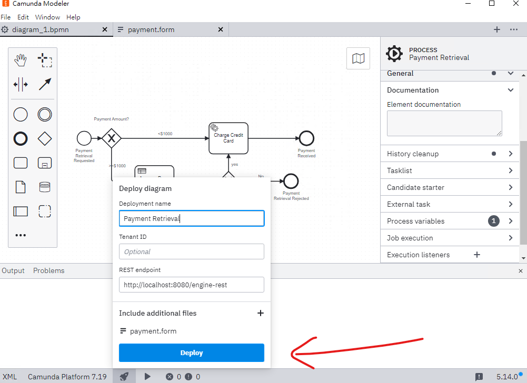Screen dimensions: 527x383
Task: Select the data object palette shape
Action: click(x=21, y=187)
